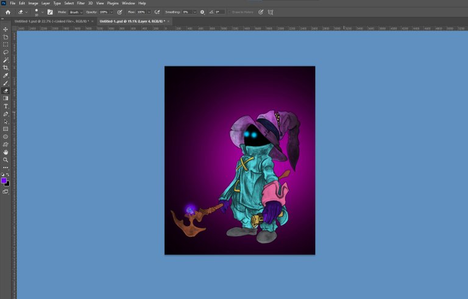
Task: Select the Magic Wand tool
Action: (x=5, y=60)
